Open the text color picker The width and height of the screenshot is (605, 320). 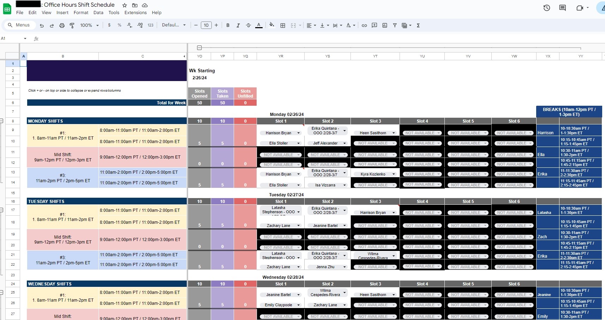[x=259, y=25]
